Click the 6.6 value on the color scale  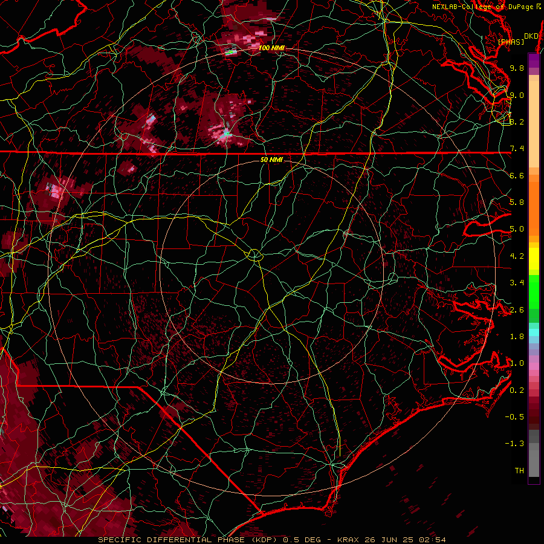coord(517,175)
